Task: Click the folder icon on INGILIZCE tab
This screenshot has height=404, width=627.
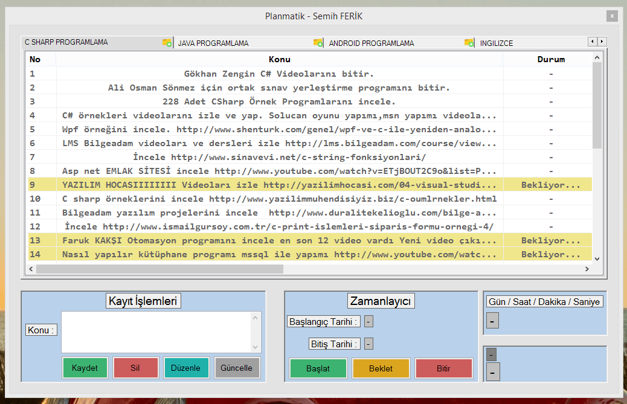Action: coord(469,43)
